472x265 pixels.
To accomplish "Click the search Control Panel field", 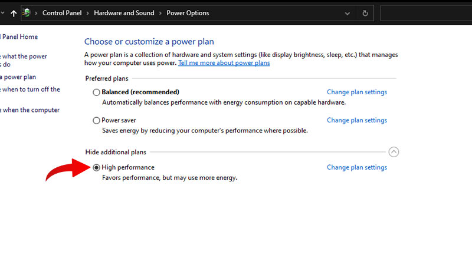I will 426,13.
